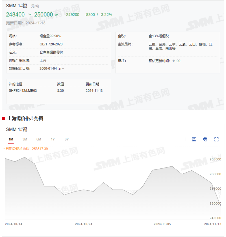Click the ratio table date 2024-11-13
This screenshot has height=237, width=226.
(94, 91)
